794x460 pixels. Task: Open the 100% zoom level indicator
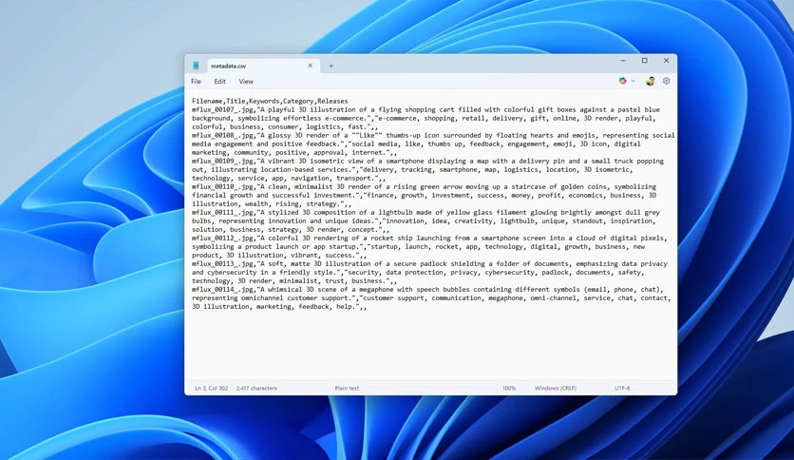click(x=509, y=388)
